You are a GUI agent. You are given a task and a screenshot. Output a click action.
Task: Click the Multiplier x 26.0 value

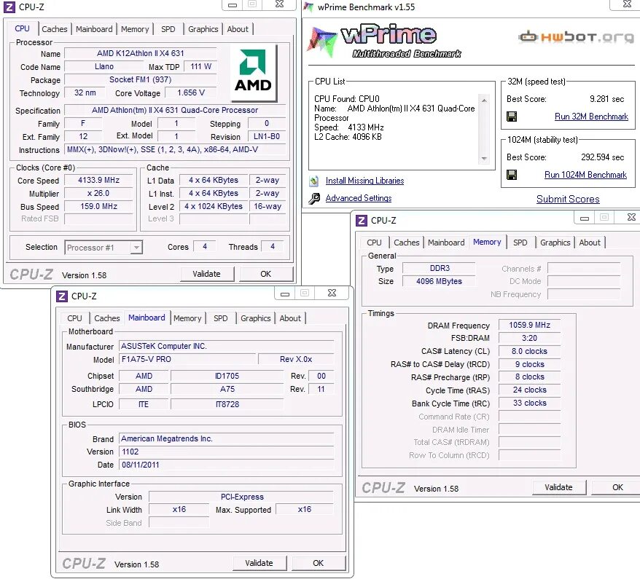(x=99, y=193)
